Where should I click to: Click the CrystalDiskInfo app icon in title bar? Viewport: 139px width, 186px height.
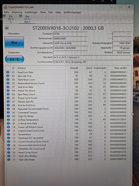[5, 7]
